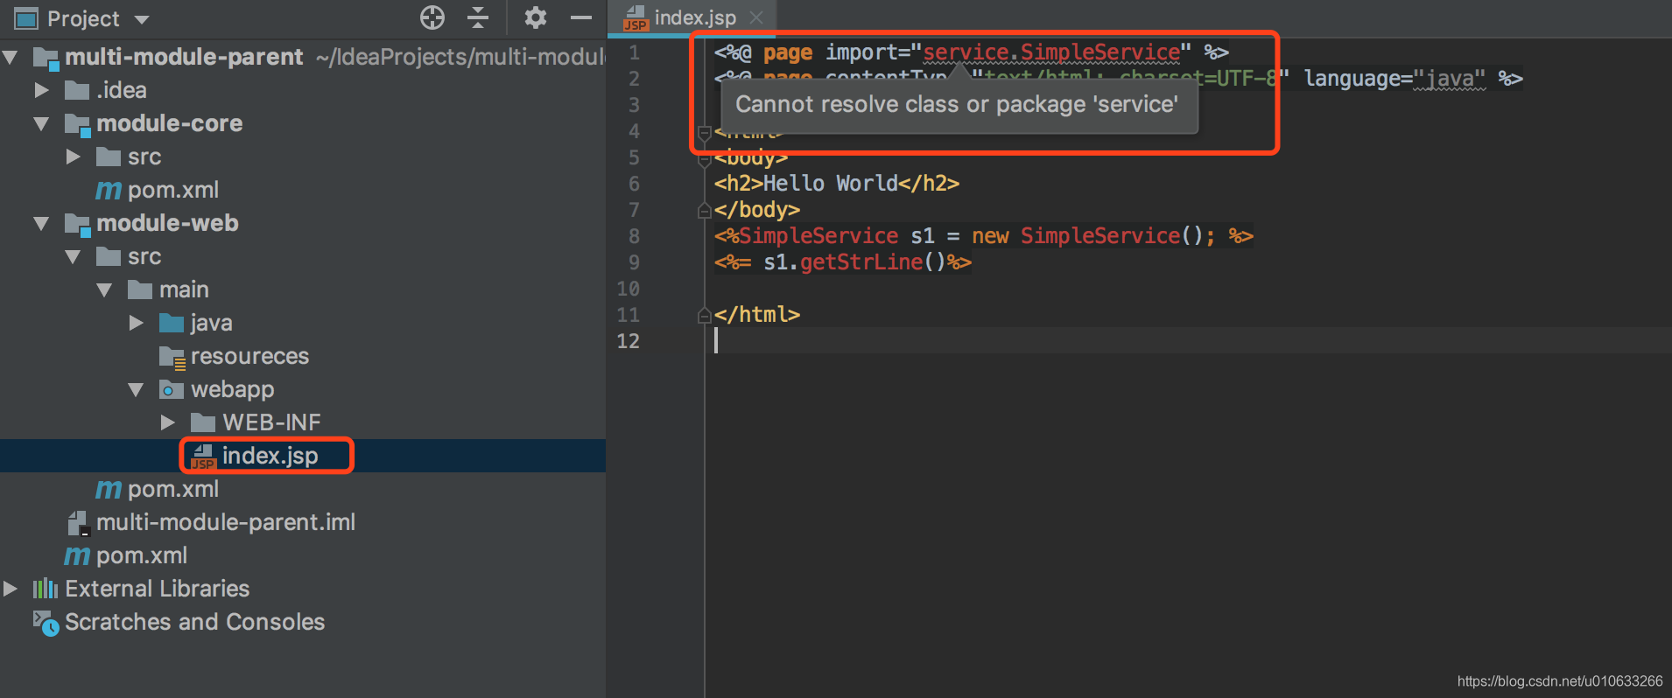Screen dimensions: 1672x698
Task: Toggle fold marker at closing html tag
Action: [x=704, y=316]
